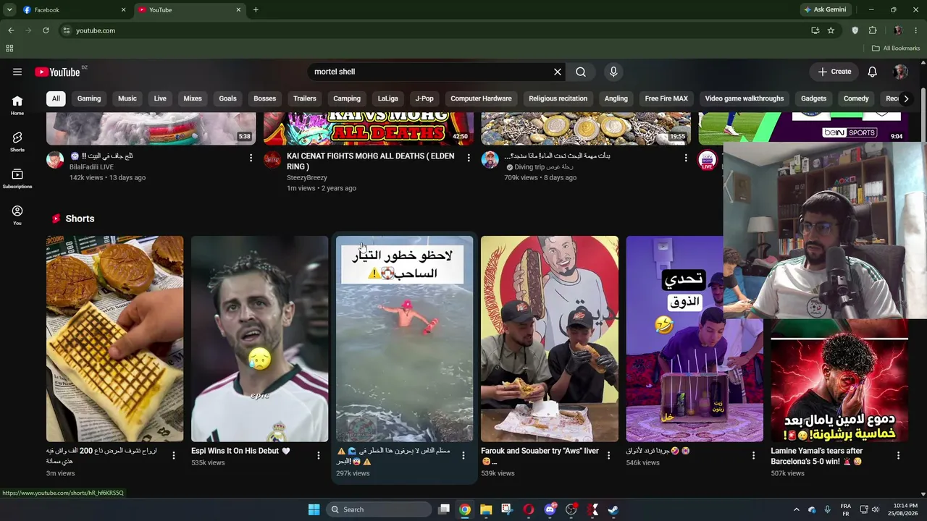927x521 pixels.
Task: Filter results by the Gadgets chip
Action: click(x=814, y=98)
